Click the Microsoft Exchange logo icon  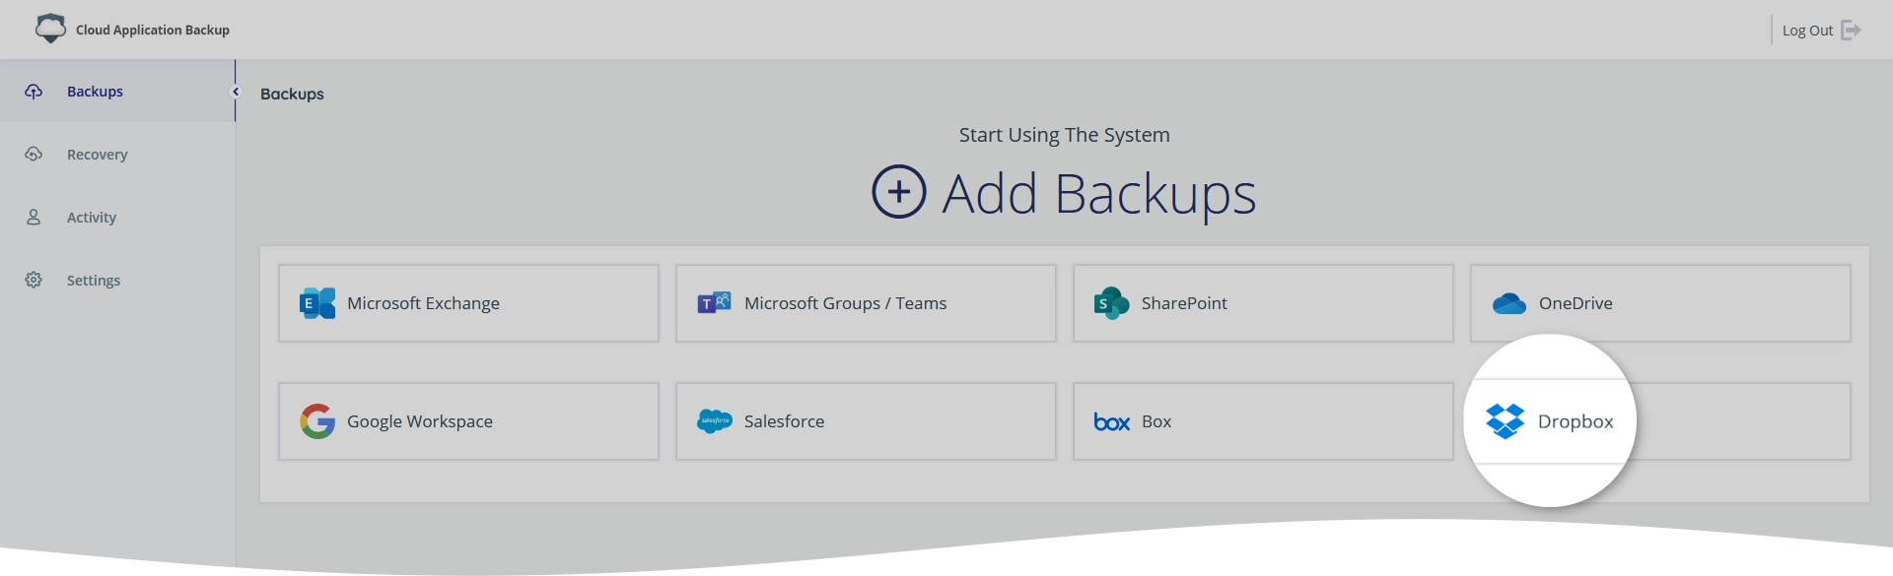(x=317, y=303)
